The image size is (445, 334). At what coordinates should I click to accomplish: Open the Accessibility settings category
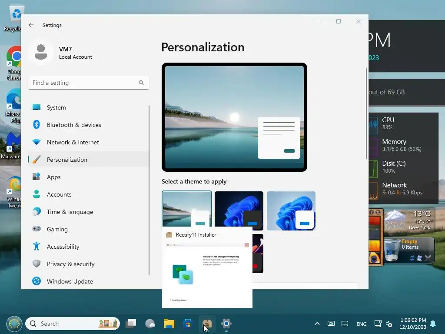pos(88,247)
